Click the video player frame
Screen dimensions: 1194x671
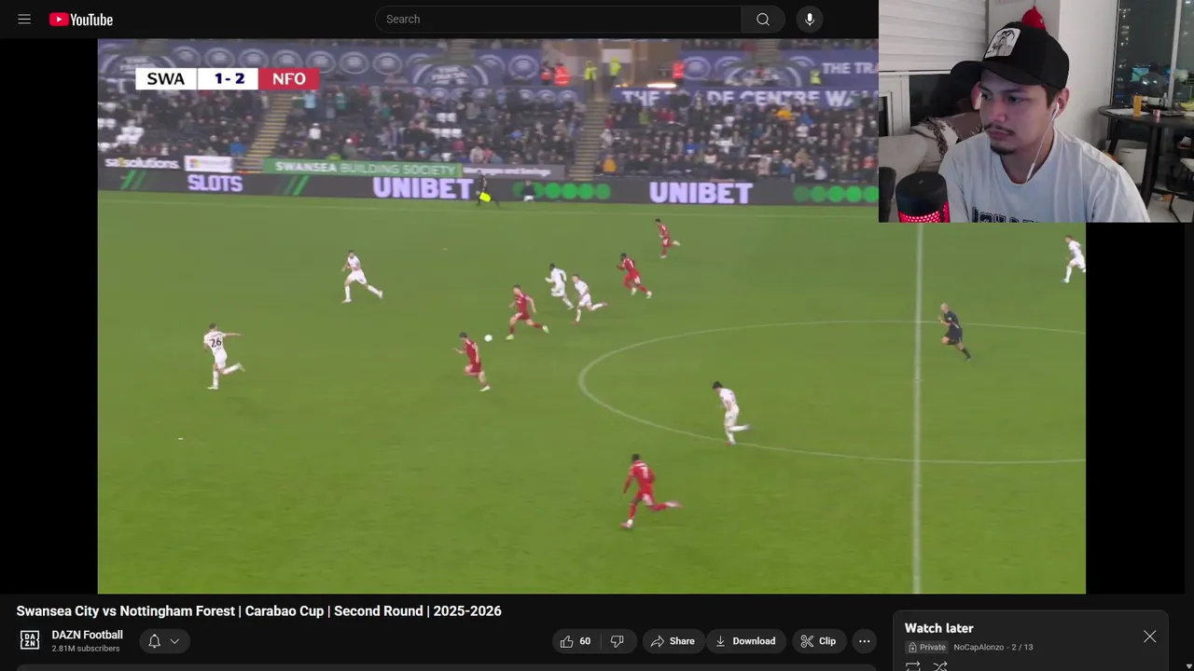pos(591,316)
